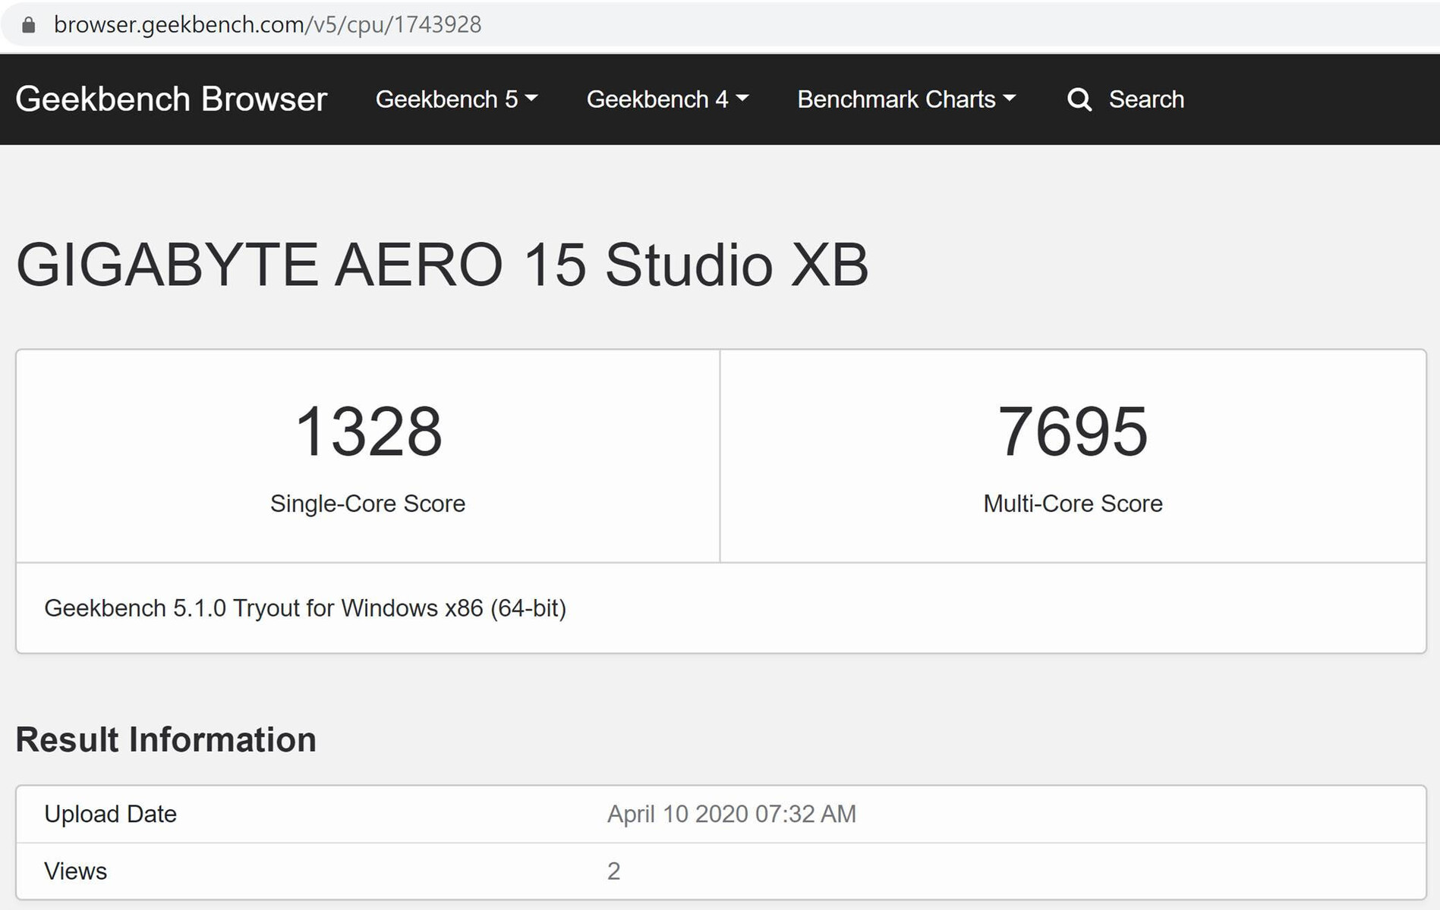Click the lock icon in address bar
The width and height of the screenshot is (1440, 910).
tap(28, 25)
